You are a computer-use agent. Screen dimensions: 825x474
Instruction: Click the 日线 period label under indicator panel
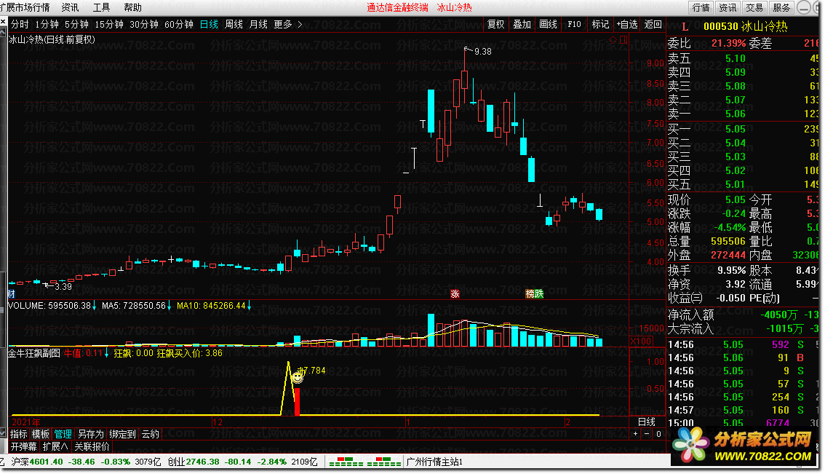tap(647, 422)
